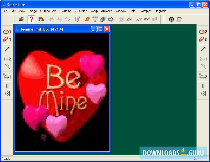Open the File menu
This screenshot has height=162, width=210.
tap(5, 11)
